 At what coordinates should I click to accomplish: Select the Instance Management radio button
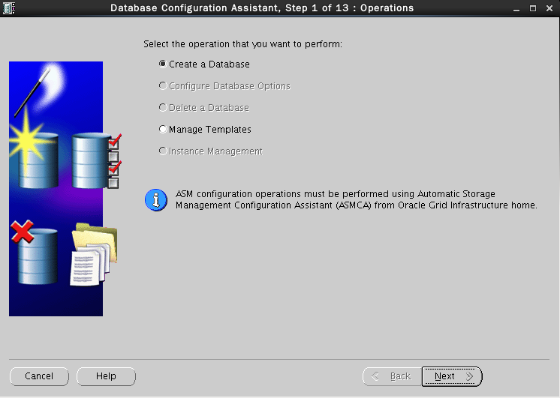(163, 151)
